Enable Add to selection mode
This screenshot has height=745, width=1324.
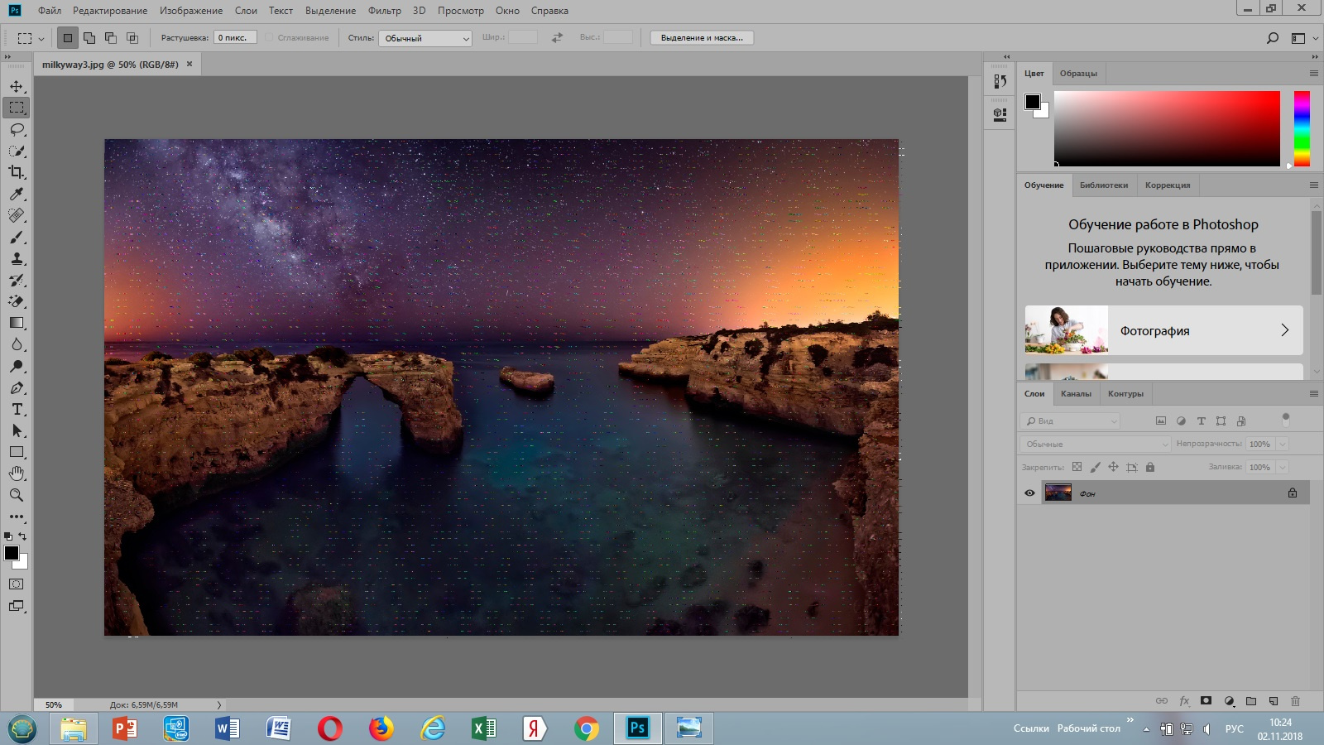[89, 38]
